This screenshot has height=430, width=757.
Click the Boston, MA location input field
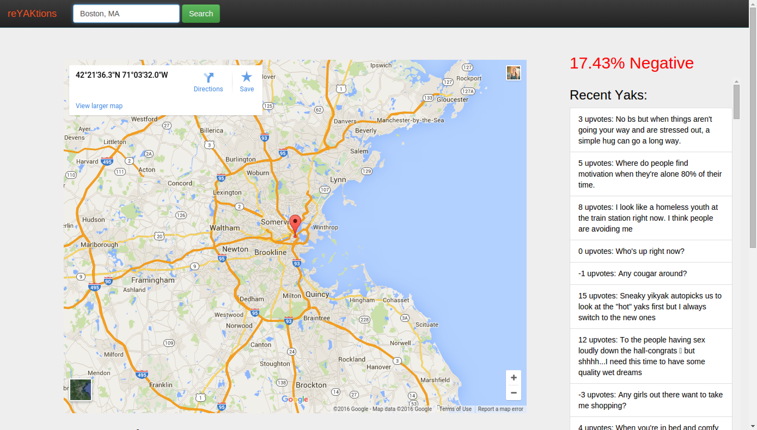[126, 14]
